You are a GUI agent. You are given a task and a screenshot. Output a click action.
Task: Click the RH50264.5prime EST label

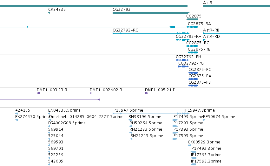point(146,123)
